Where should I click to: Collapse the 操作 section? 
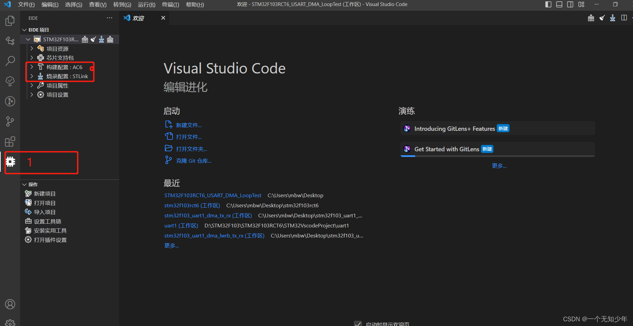(24, 184)
